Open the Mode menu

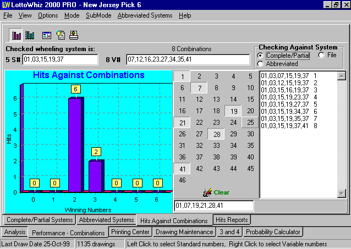click(72, 15)
